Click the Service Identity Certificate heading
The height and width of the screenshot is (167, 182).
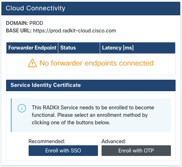46,85
